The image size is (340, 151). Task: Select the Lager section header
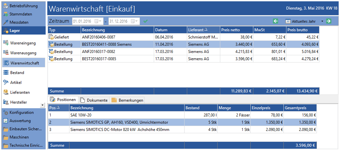(x=23, y=31)
